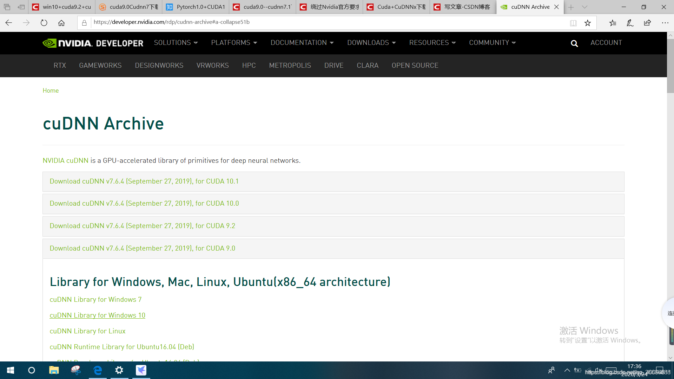Click the browser Back arrow
Image resolution: width=674 pixels, height=379 pixels.
[9, 23]
